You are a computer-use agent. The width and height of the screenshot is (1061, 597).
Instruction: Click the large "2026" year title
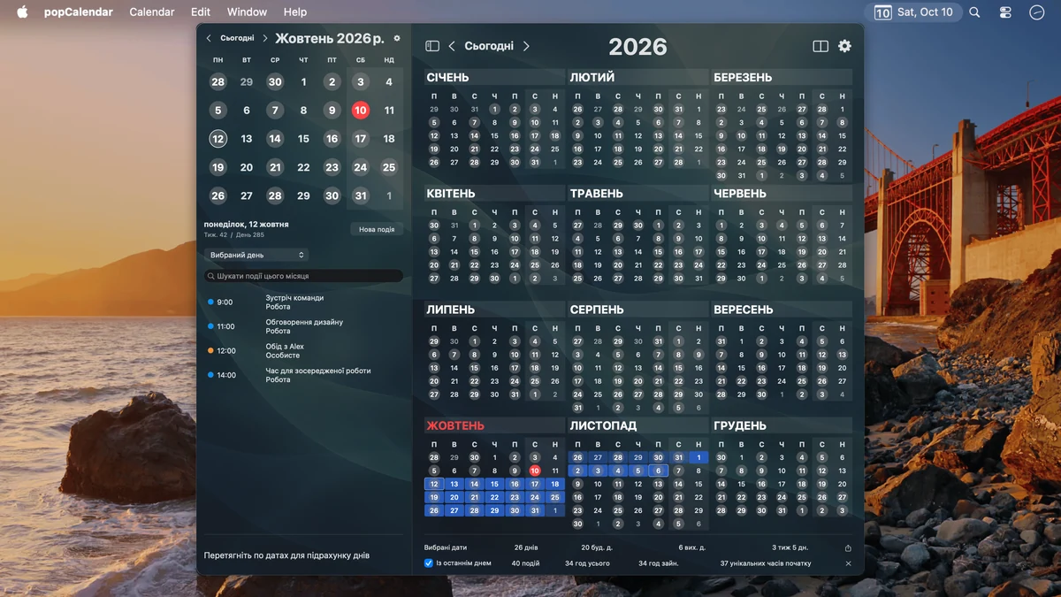[637, 47]
